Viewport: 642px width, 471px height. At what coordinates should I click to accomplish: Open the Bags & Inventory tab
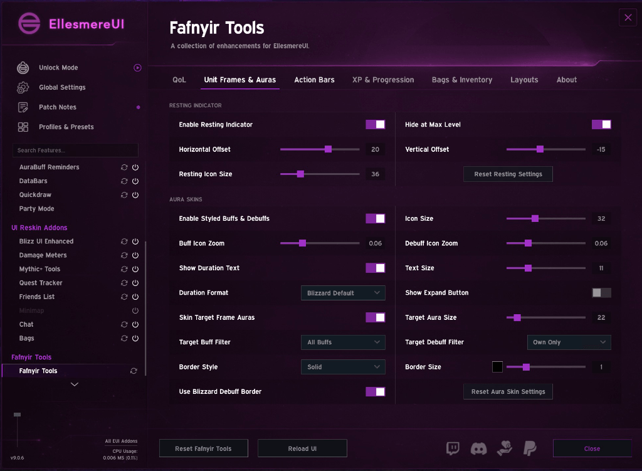(462, 80)
